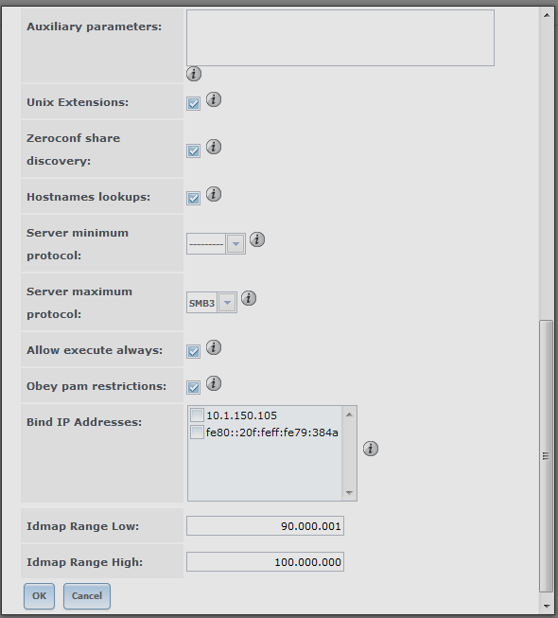This screenshot has height=618, width=558.
Task: Show help info for Unix Extensions
Action: click(214, 99)
